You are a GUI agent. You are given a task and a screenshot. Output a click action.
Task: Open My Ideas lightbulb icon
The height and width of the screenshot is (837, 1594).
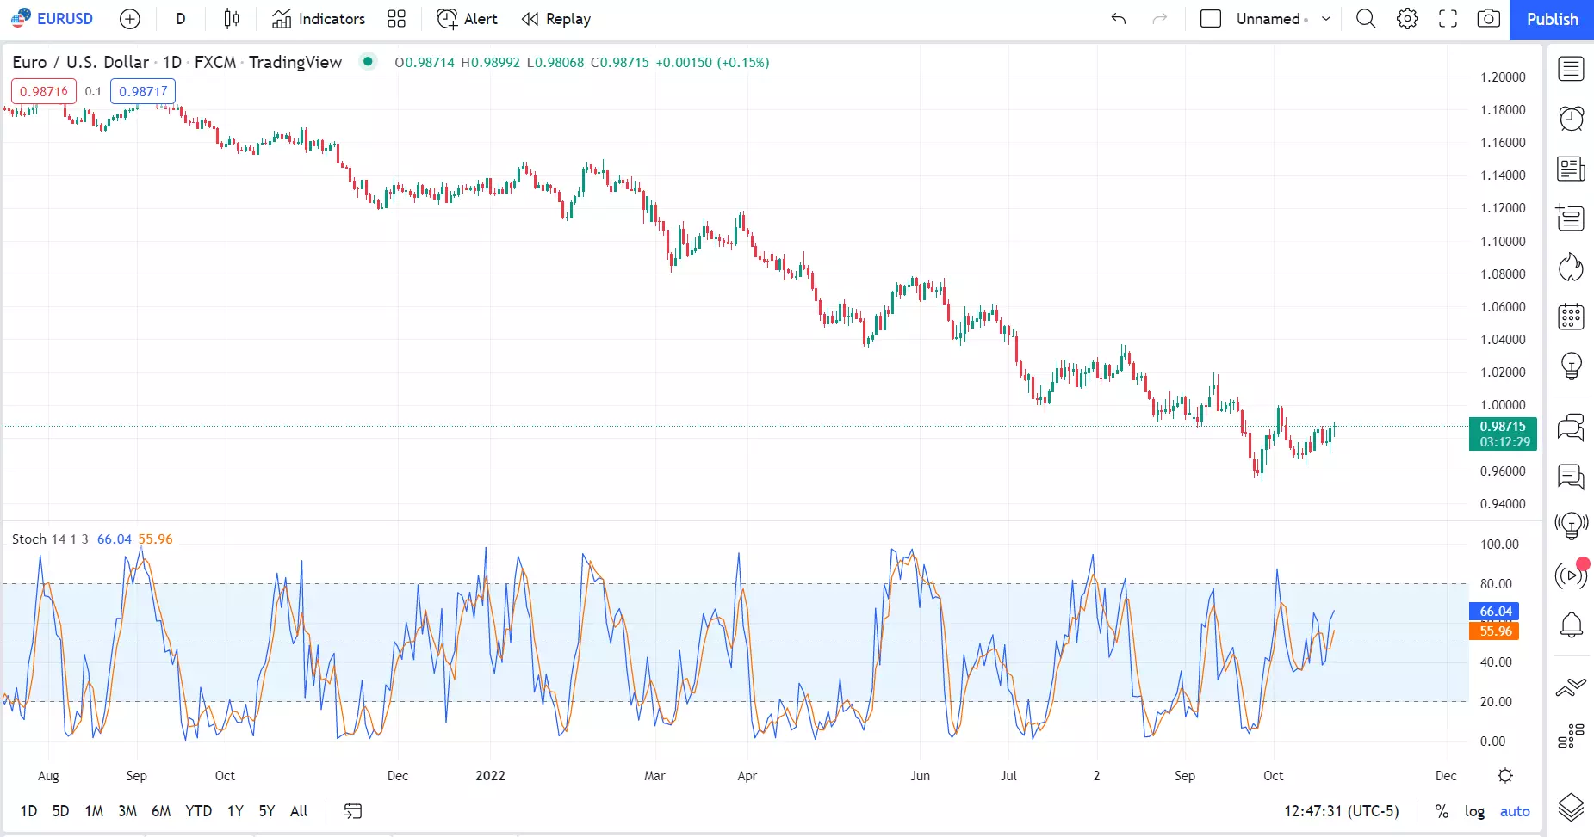[1571, 366]
